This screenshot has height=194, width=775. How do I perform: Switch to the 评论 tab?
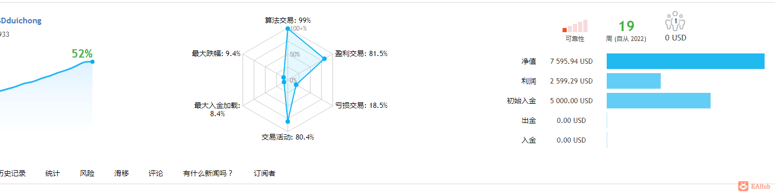[156, 173]
